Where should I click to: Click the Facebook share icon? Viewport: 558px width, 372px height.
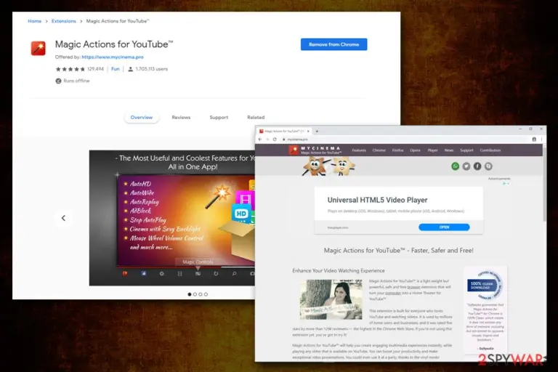[477, 166]
